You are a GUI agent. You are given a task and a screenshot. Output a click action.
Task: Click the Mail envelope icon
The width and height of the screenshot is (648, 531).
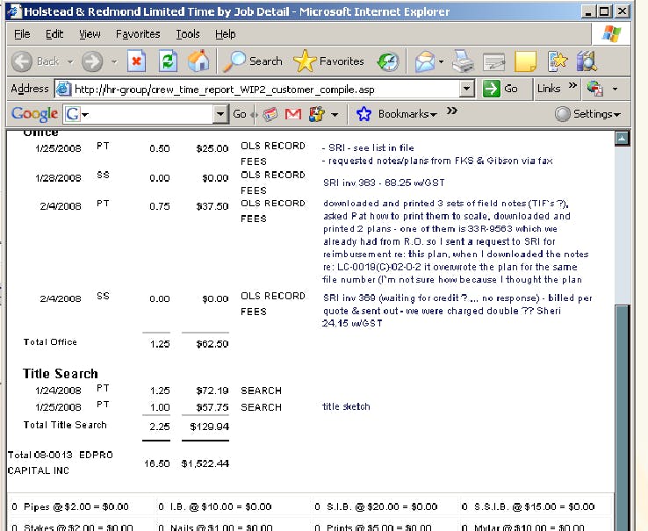tap(425, 61)
